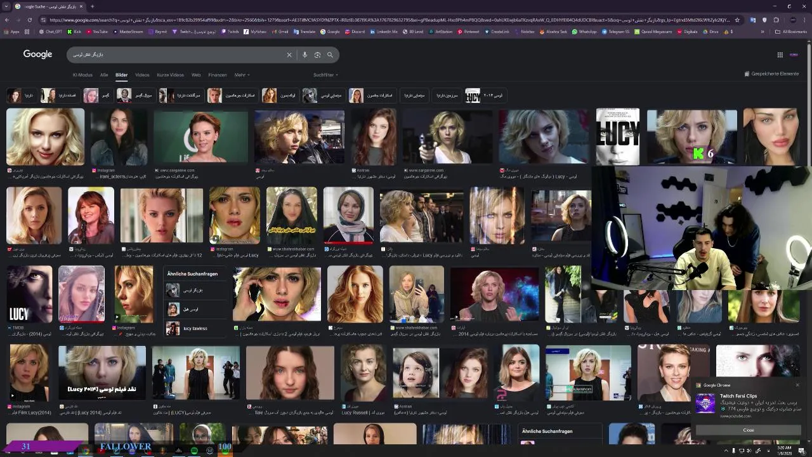
Task: Open the ChatGPT bookmark
Action: click(49, 31)
